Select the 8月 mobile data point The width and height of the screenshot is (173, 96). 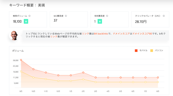(x=158, y=77)
